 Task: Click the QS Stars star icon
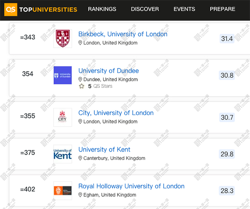[82, 86]
